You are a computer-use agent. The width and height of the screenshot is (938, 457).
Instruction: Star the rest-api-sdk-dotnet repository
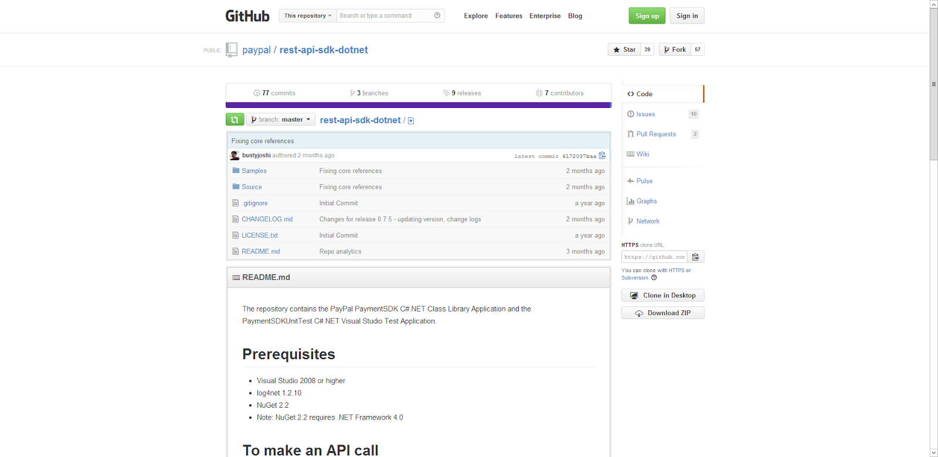pos(624,49)
